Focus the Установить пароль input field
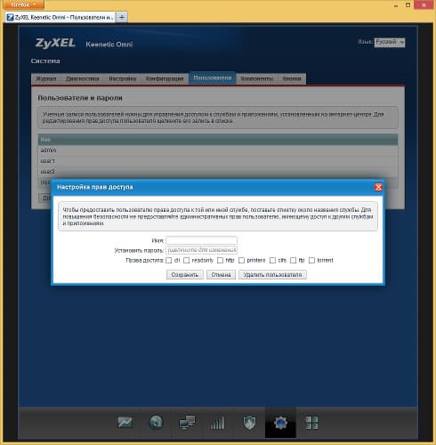 [201, 250]
